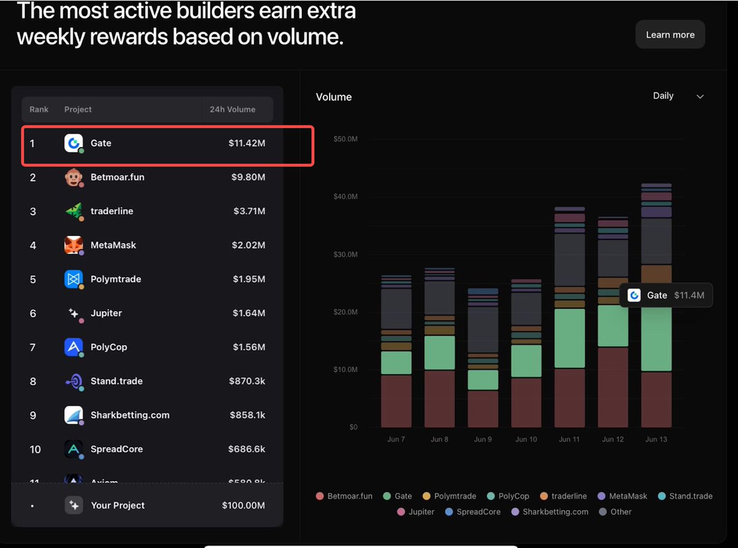This screenshot has width=738, height=548.
Task: Click the Betmoar.fun monkey icon
Action: (x=73, y=177)
